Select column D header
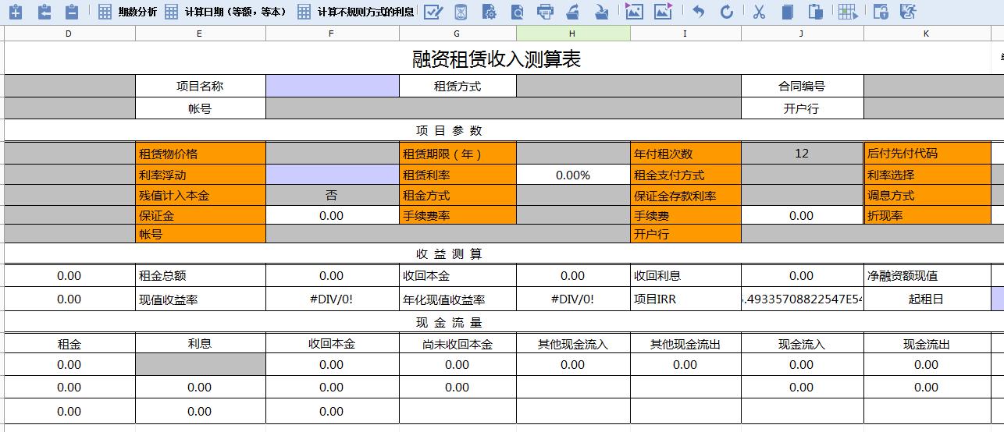 (69, 34)
